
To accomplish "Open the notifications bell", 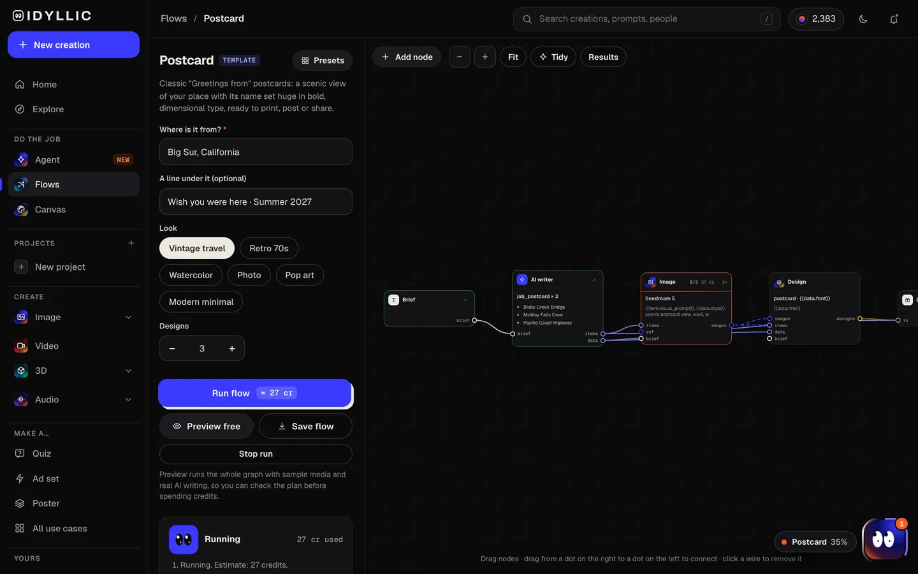I will click(894, 19).
